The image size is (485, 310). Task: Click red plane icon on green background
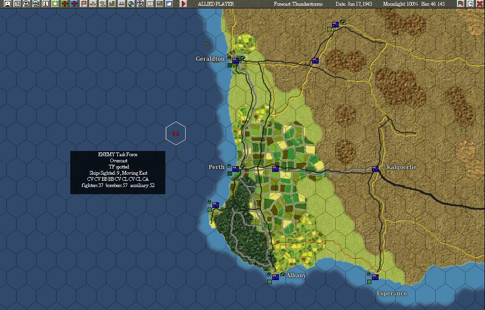(x=65, y=4)
